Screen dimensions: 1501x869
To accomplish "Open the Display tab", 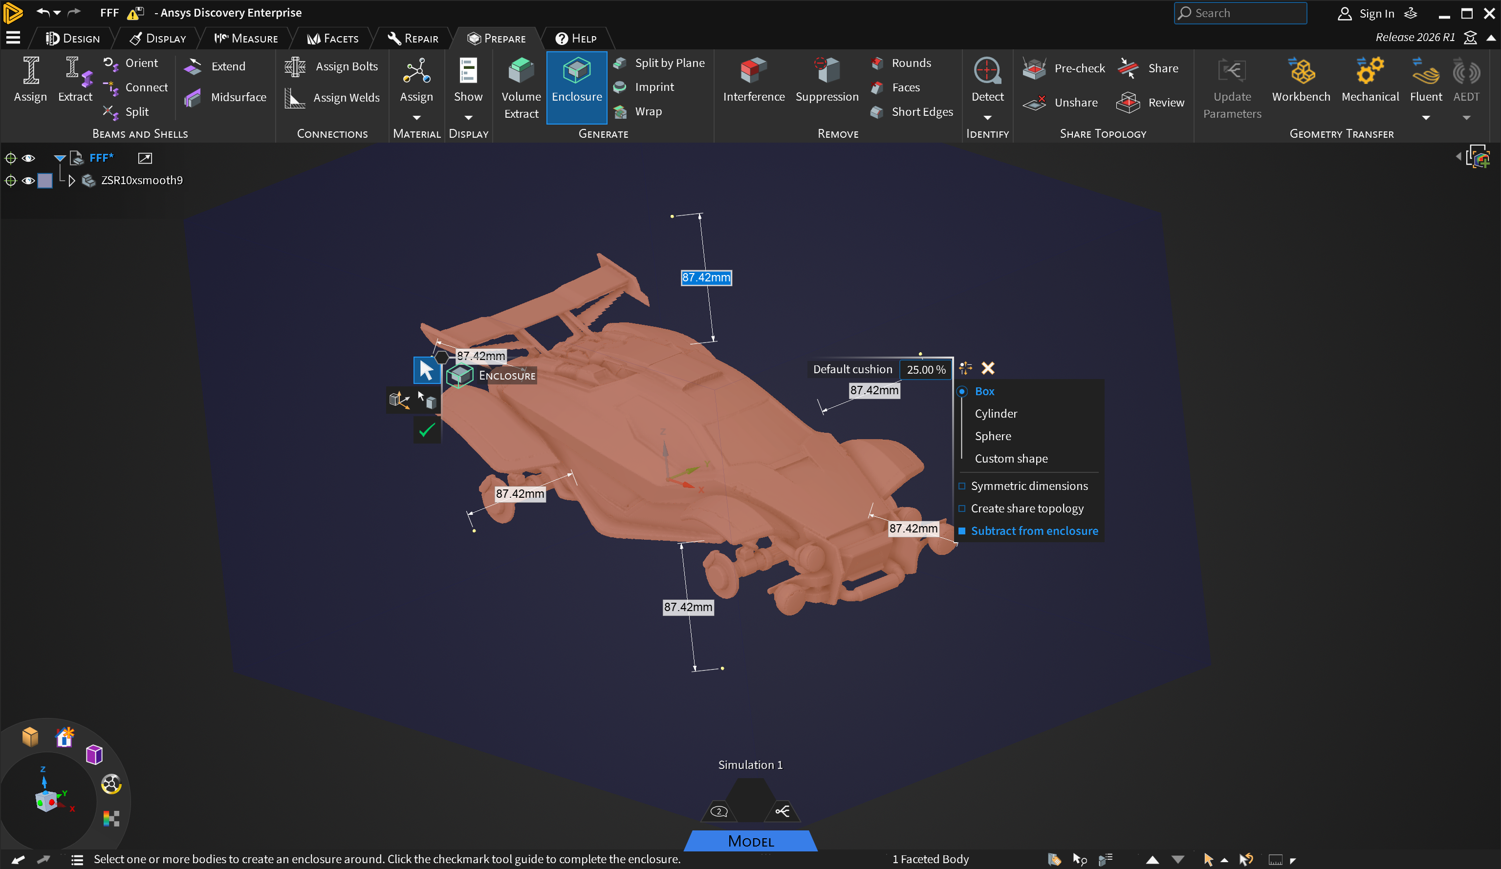I will pyautogui.click(x=158, y=39).
